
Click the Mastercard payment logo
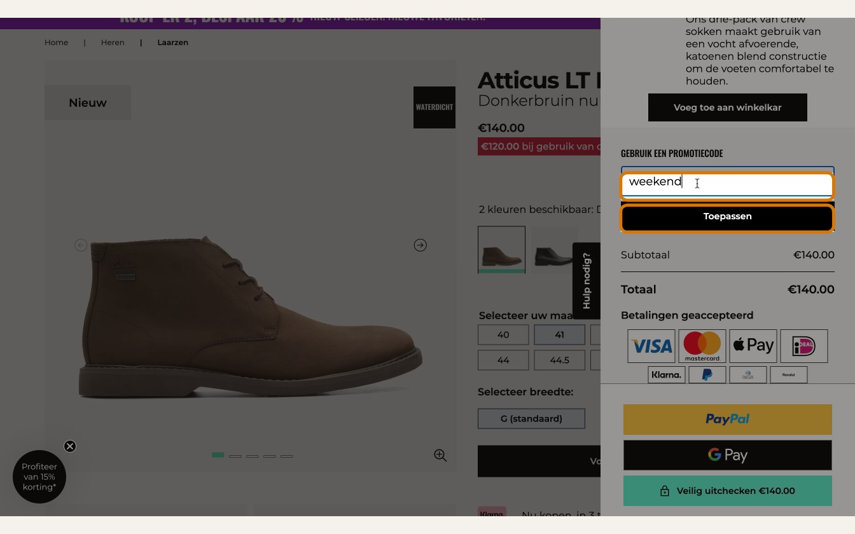(x=702, y=346)
